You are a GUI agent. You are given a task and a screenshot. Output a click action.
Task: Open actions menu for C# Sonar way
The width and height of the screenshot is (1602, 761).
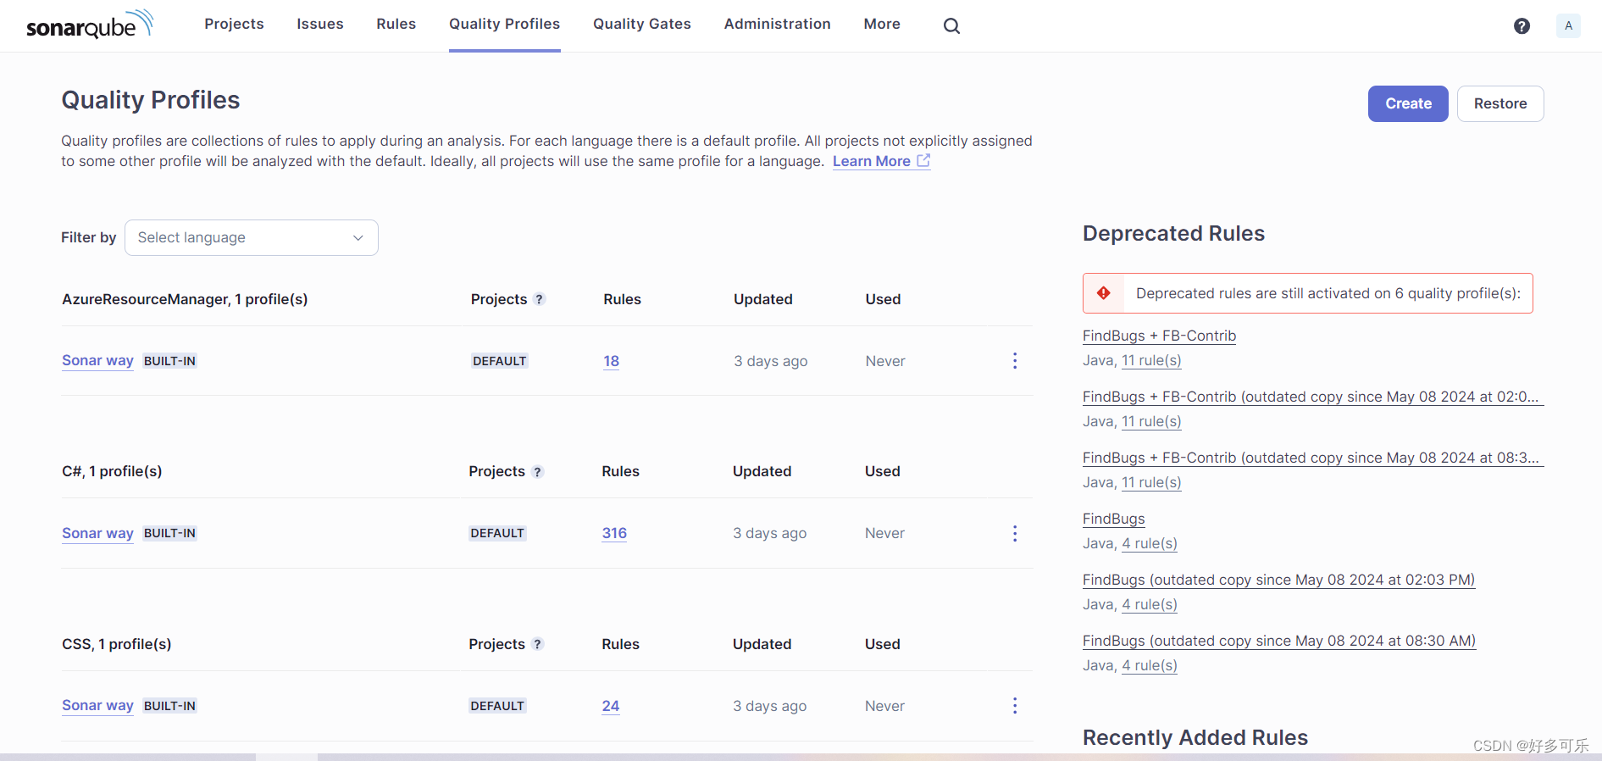[x=1014, y=533]
